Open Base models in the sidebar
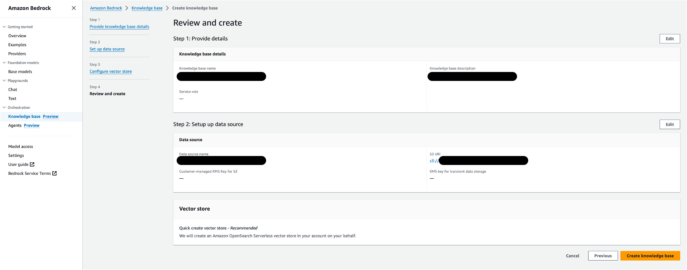 tap(20, 72)
